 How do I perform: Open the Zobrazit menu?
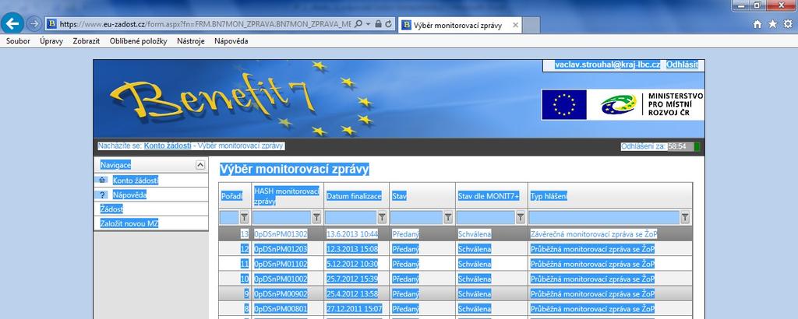[x=86, y=41]
